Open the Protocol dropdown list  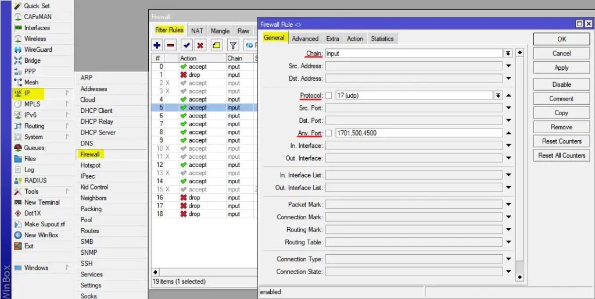tap(498, 96)
